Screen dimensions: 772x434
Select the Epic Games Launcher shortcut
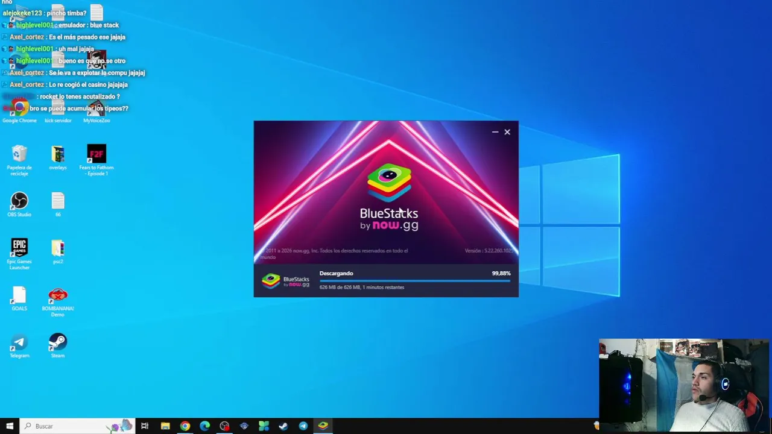[19, 253]
